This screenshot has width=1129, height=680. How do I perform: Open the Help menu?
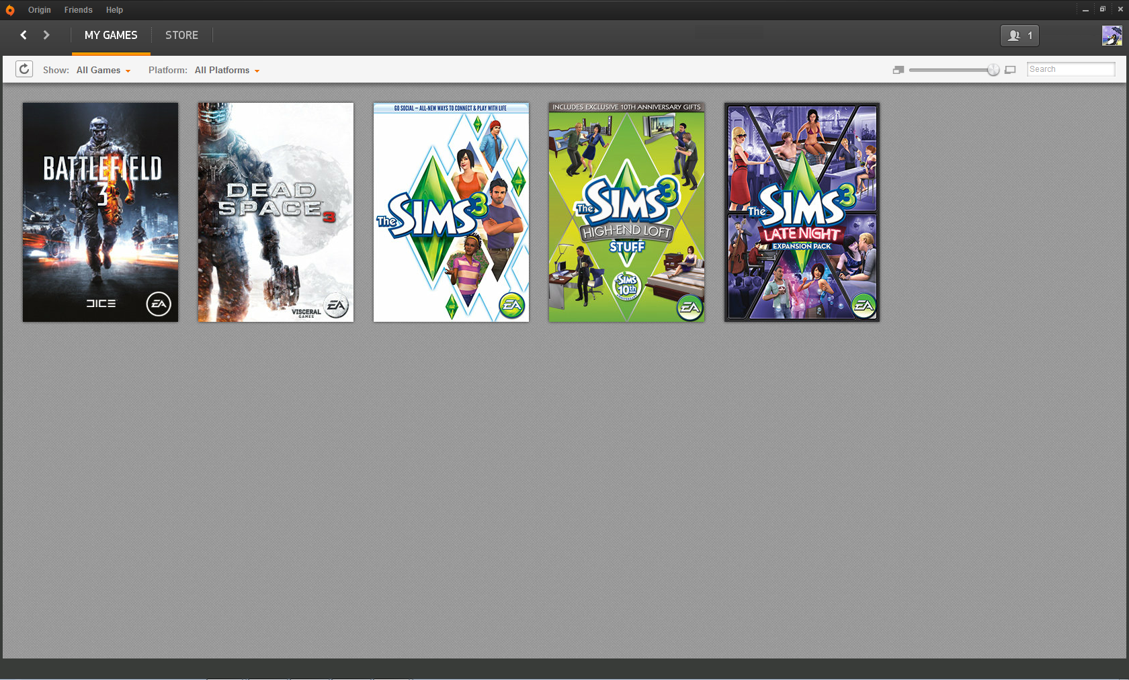(x=114, y=10)
